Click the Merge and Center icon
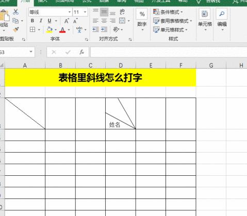The height and width of the screenshot is (216, 247). [x=122, y=21]
